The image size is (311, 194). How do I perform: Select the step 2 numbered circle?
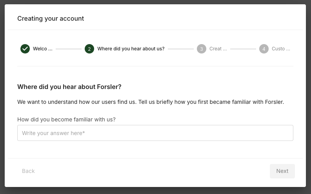click(x=89, y=49)
